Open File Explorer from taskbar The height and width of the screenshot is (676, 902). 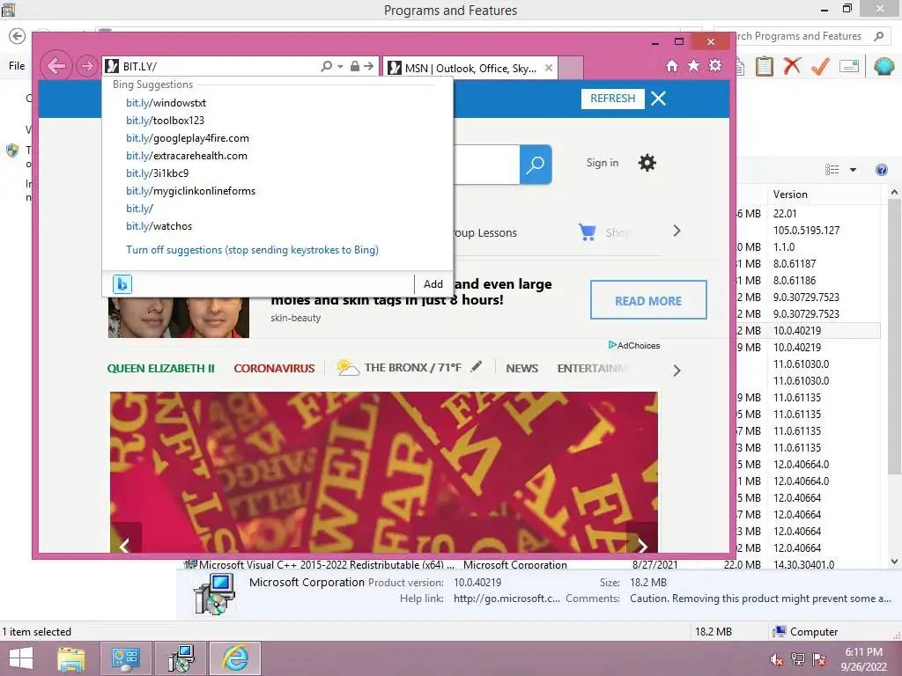[70, 658]
